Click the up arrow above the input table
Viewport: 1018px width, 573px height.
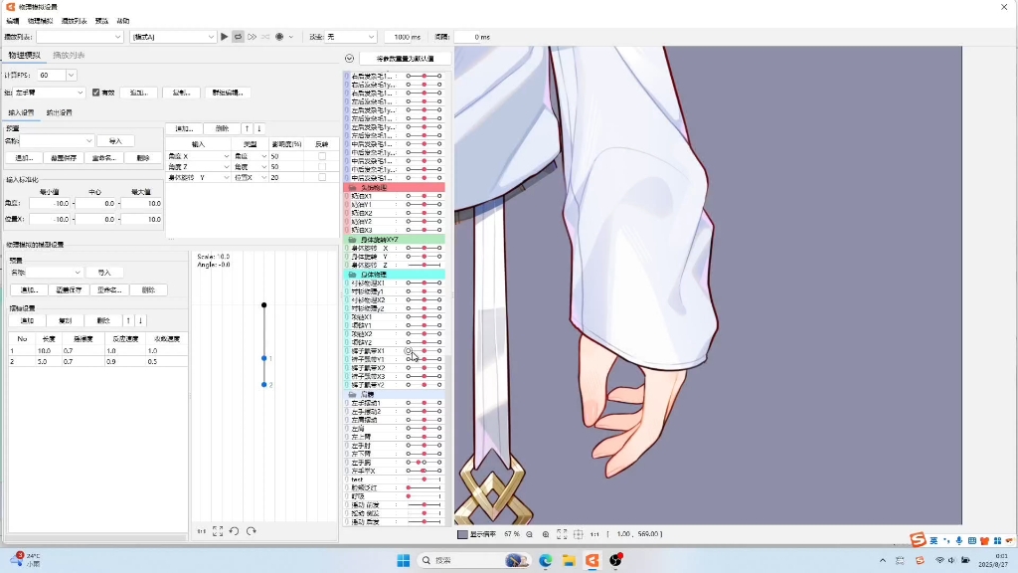click(247, 128)
